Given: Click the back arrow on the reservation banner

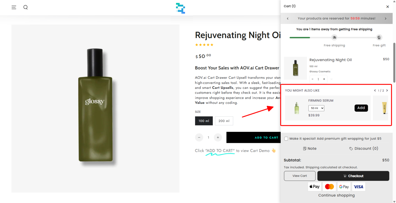Looking at the screenshot, I should 287,18.
